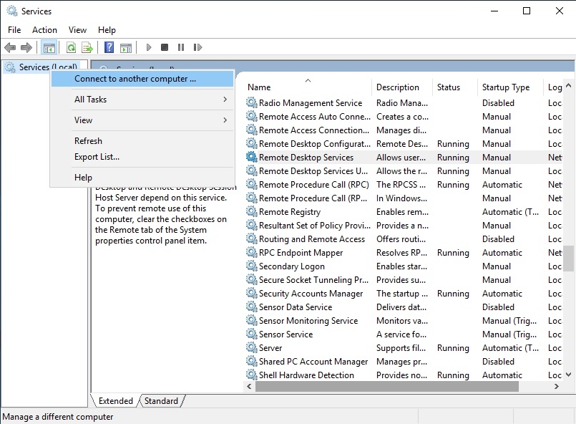576x424 pixels.
Task: Click the Refresh toolbar icon
Action: tap(71, 48)
